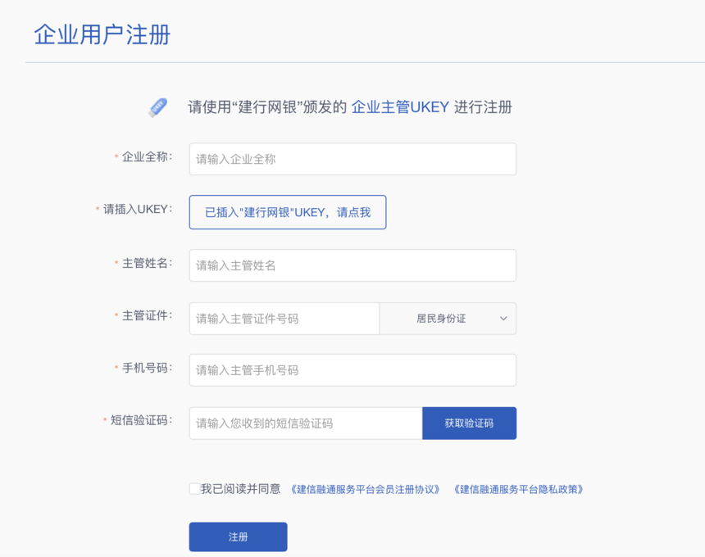The height and width of the screenshot is (557, 705).
Task: Click the 我已阅读并同意 label text
Action: pyautogui.click(x=240, y=489)
